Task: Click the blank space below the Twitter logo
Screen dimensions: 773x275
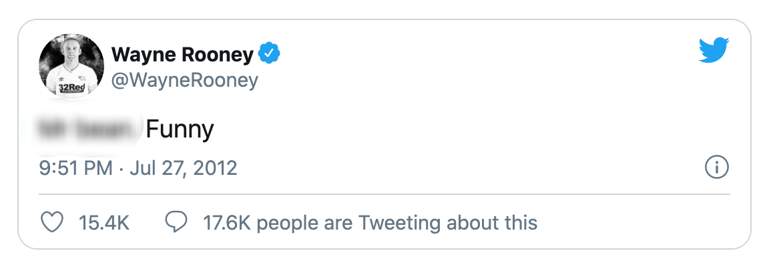Action: pyautogui.click(x=714, y=107)
